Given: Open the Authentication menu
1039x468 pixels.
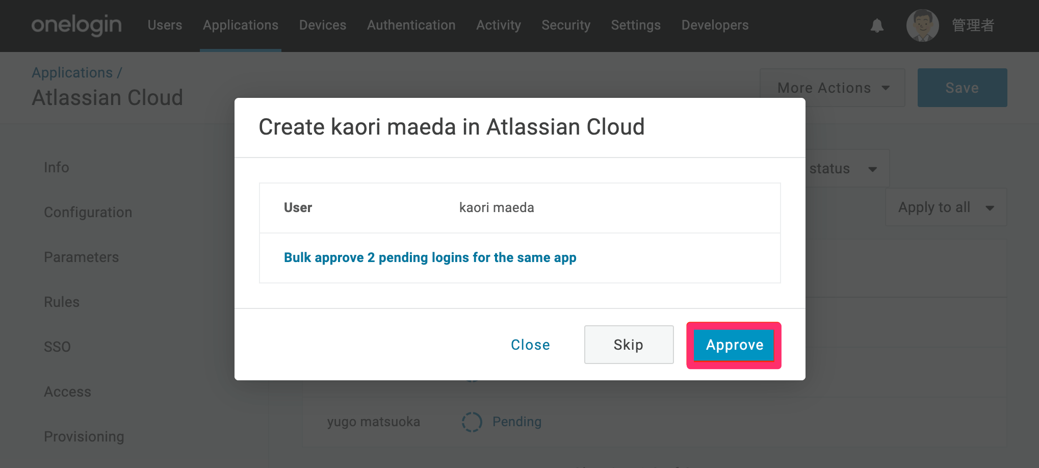Looking at the screenshot, I should point(411,25).
